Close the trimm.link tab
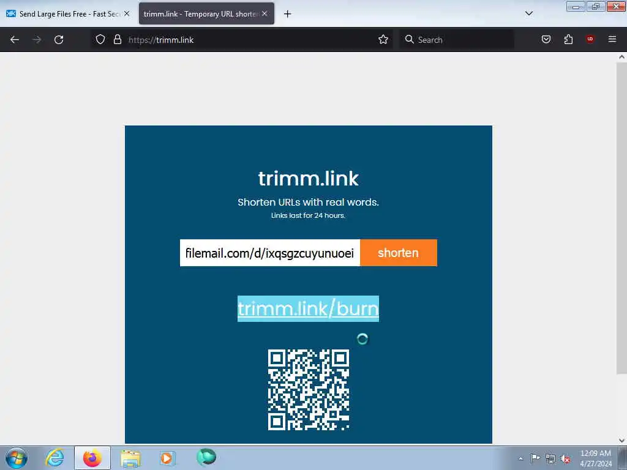 (265, 13)
